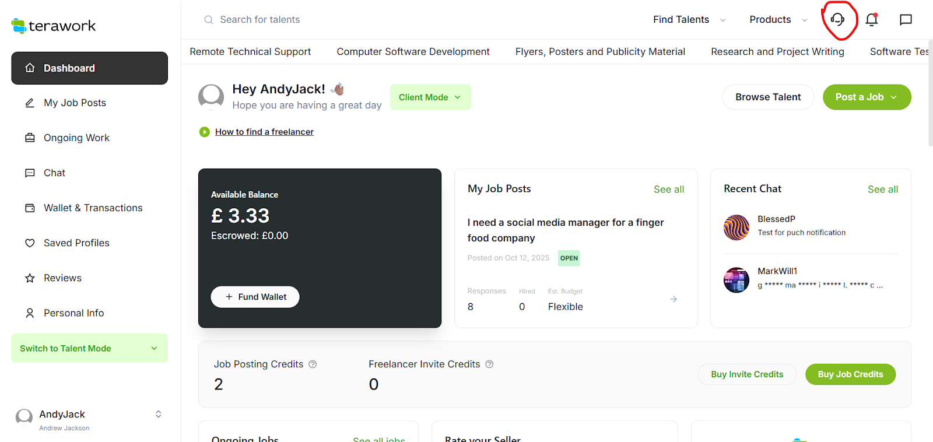
Task: Open the notifications bell
Action: click(872, 20)
